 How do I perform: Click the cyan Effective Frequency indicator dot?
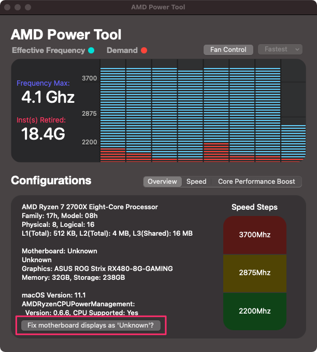[x=91, y=50]
